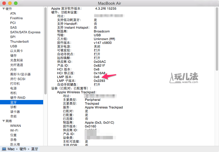Open 电源 sidebar entry
This screenshot has width=219, height=152.
tap(13, 88)
